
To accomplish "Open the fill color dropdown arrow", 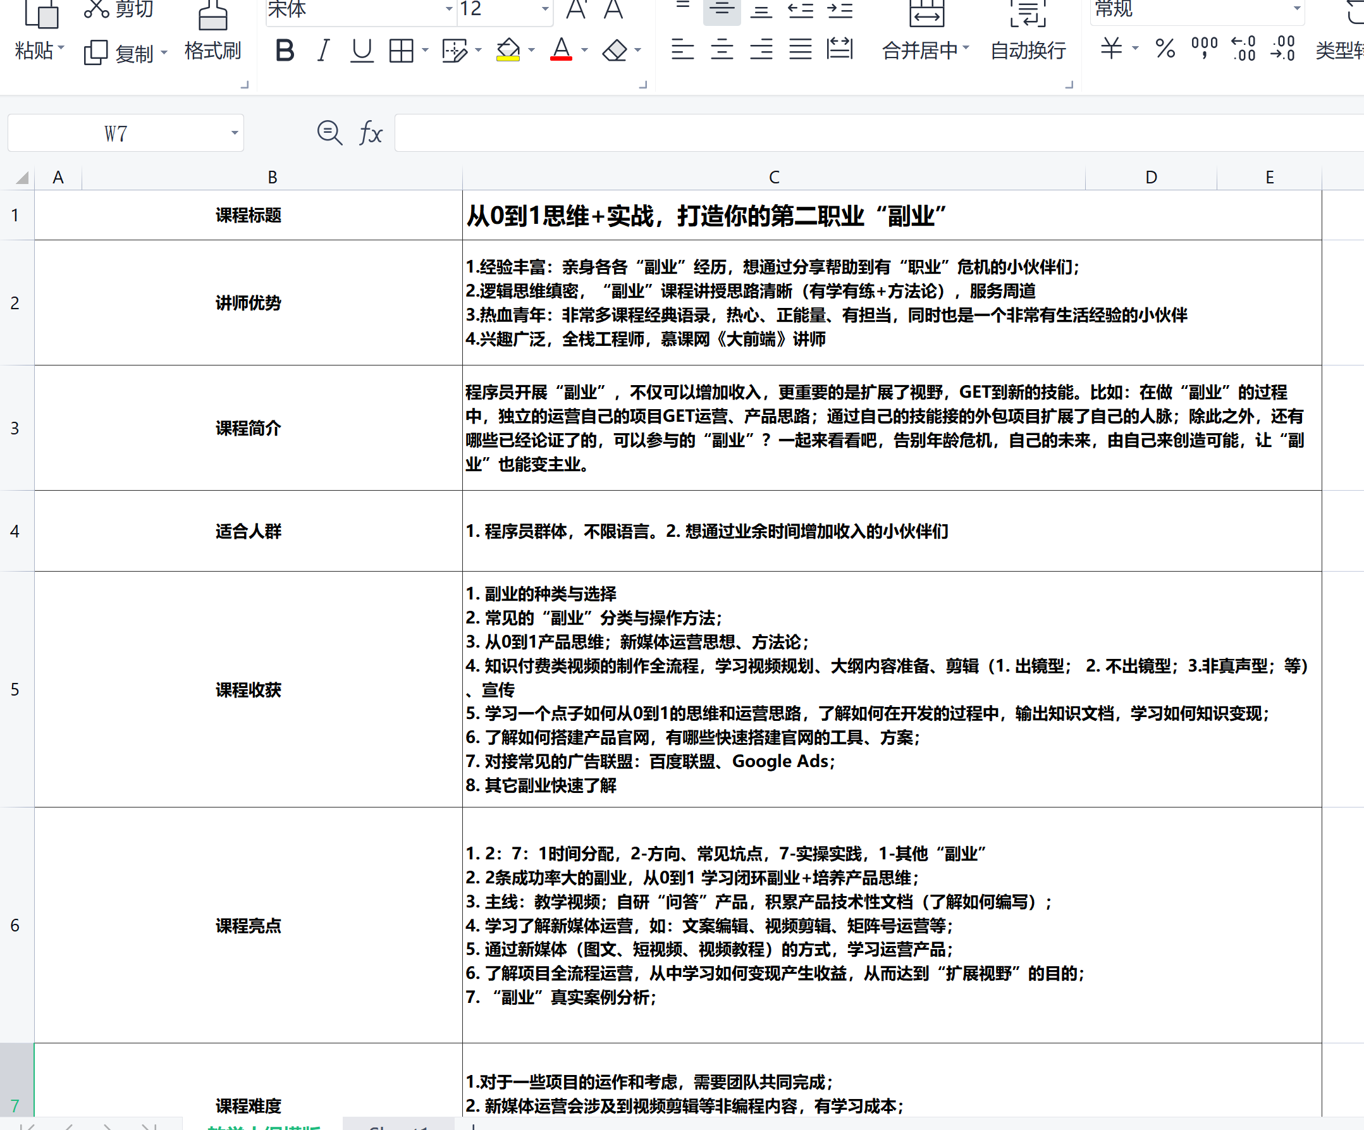I will click(531, 50).
